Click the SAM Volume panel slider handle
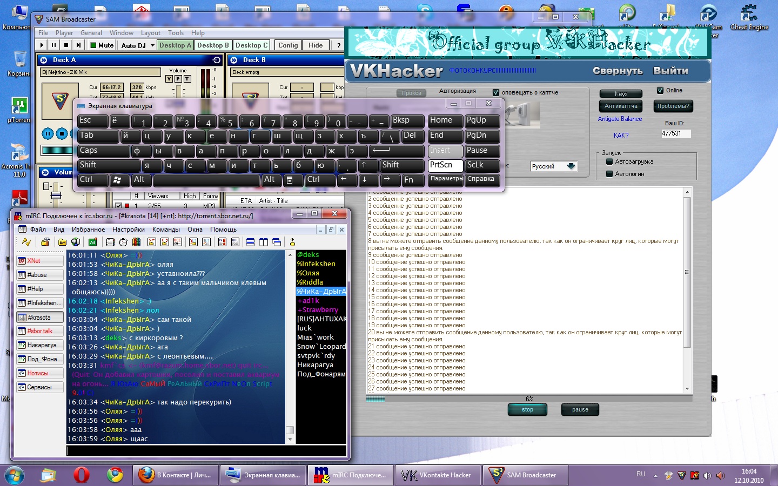The width and height of the screenshot is (778, 486). tap(56, 195)
